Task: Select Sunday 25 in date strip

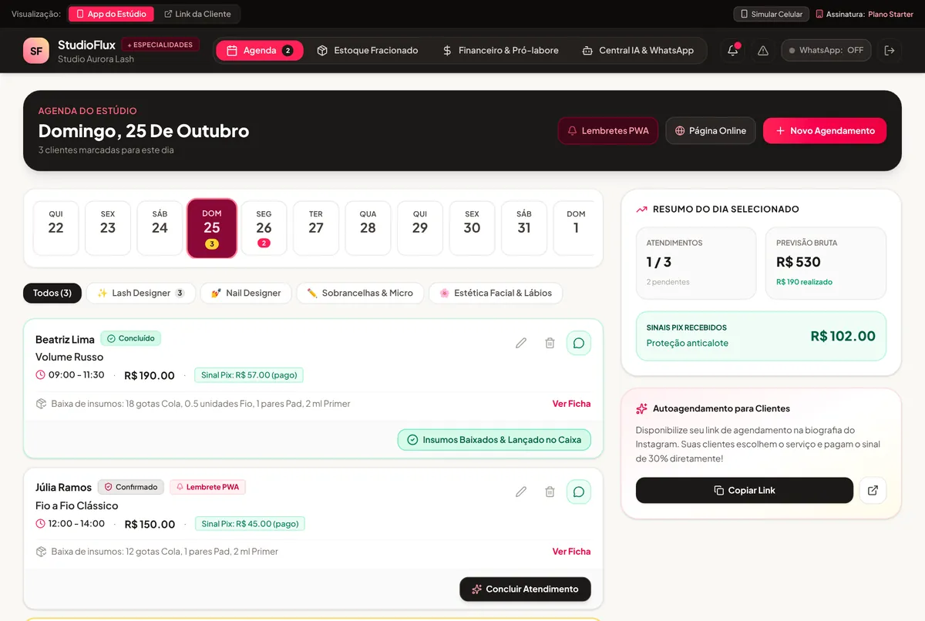Action: click(212, 228)
